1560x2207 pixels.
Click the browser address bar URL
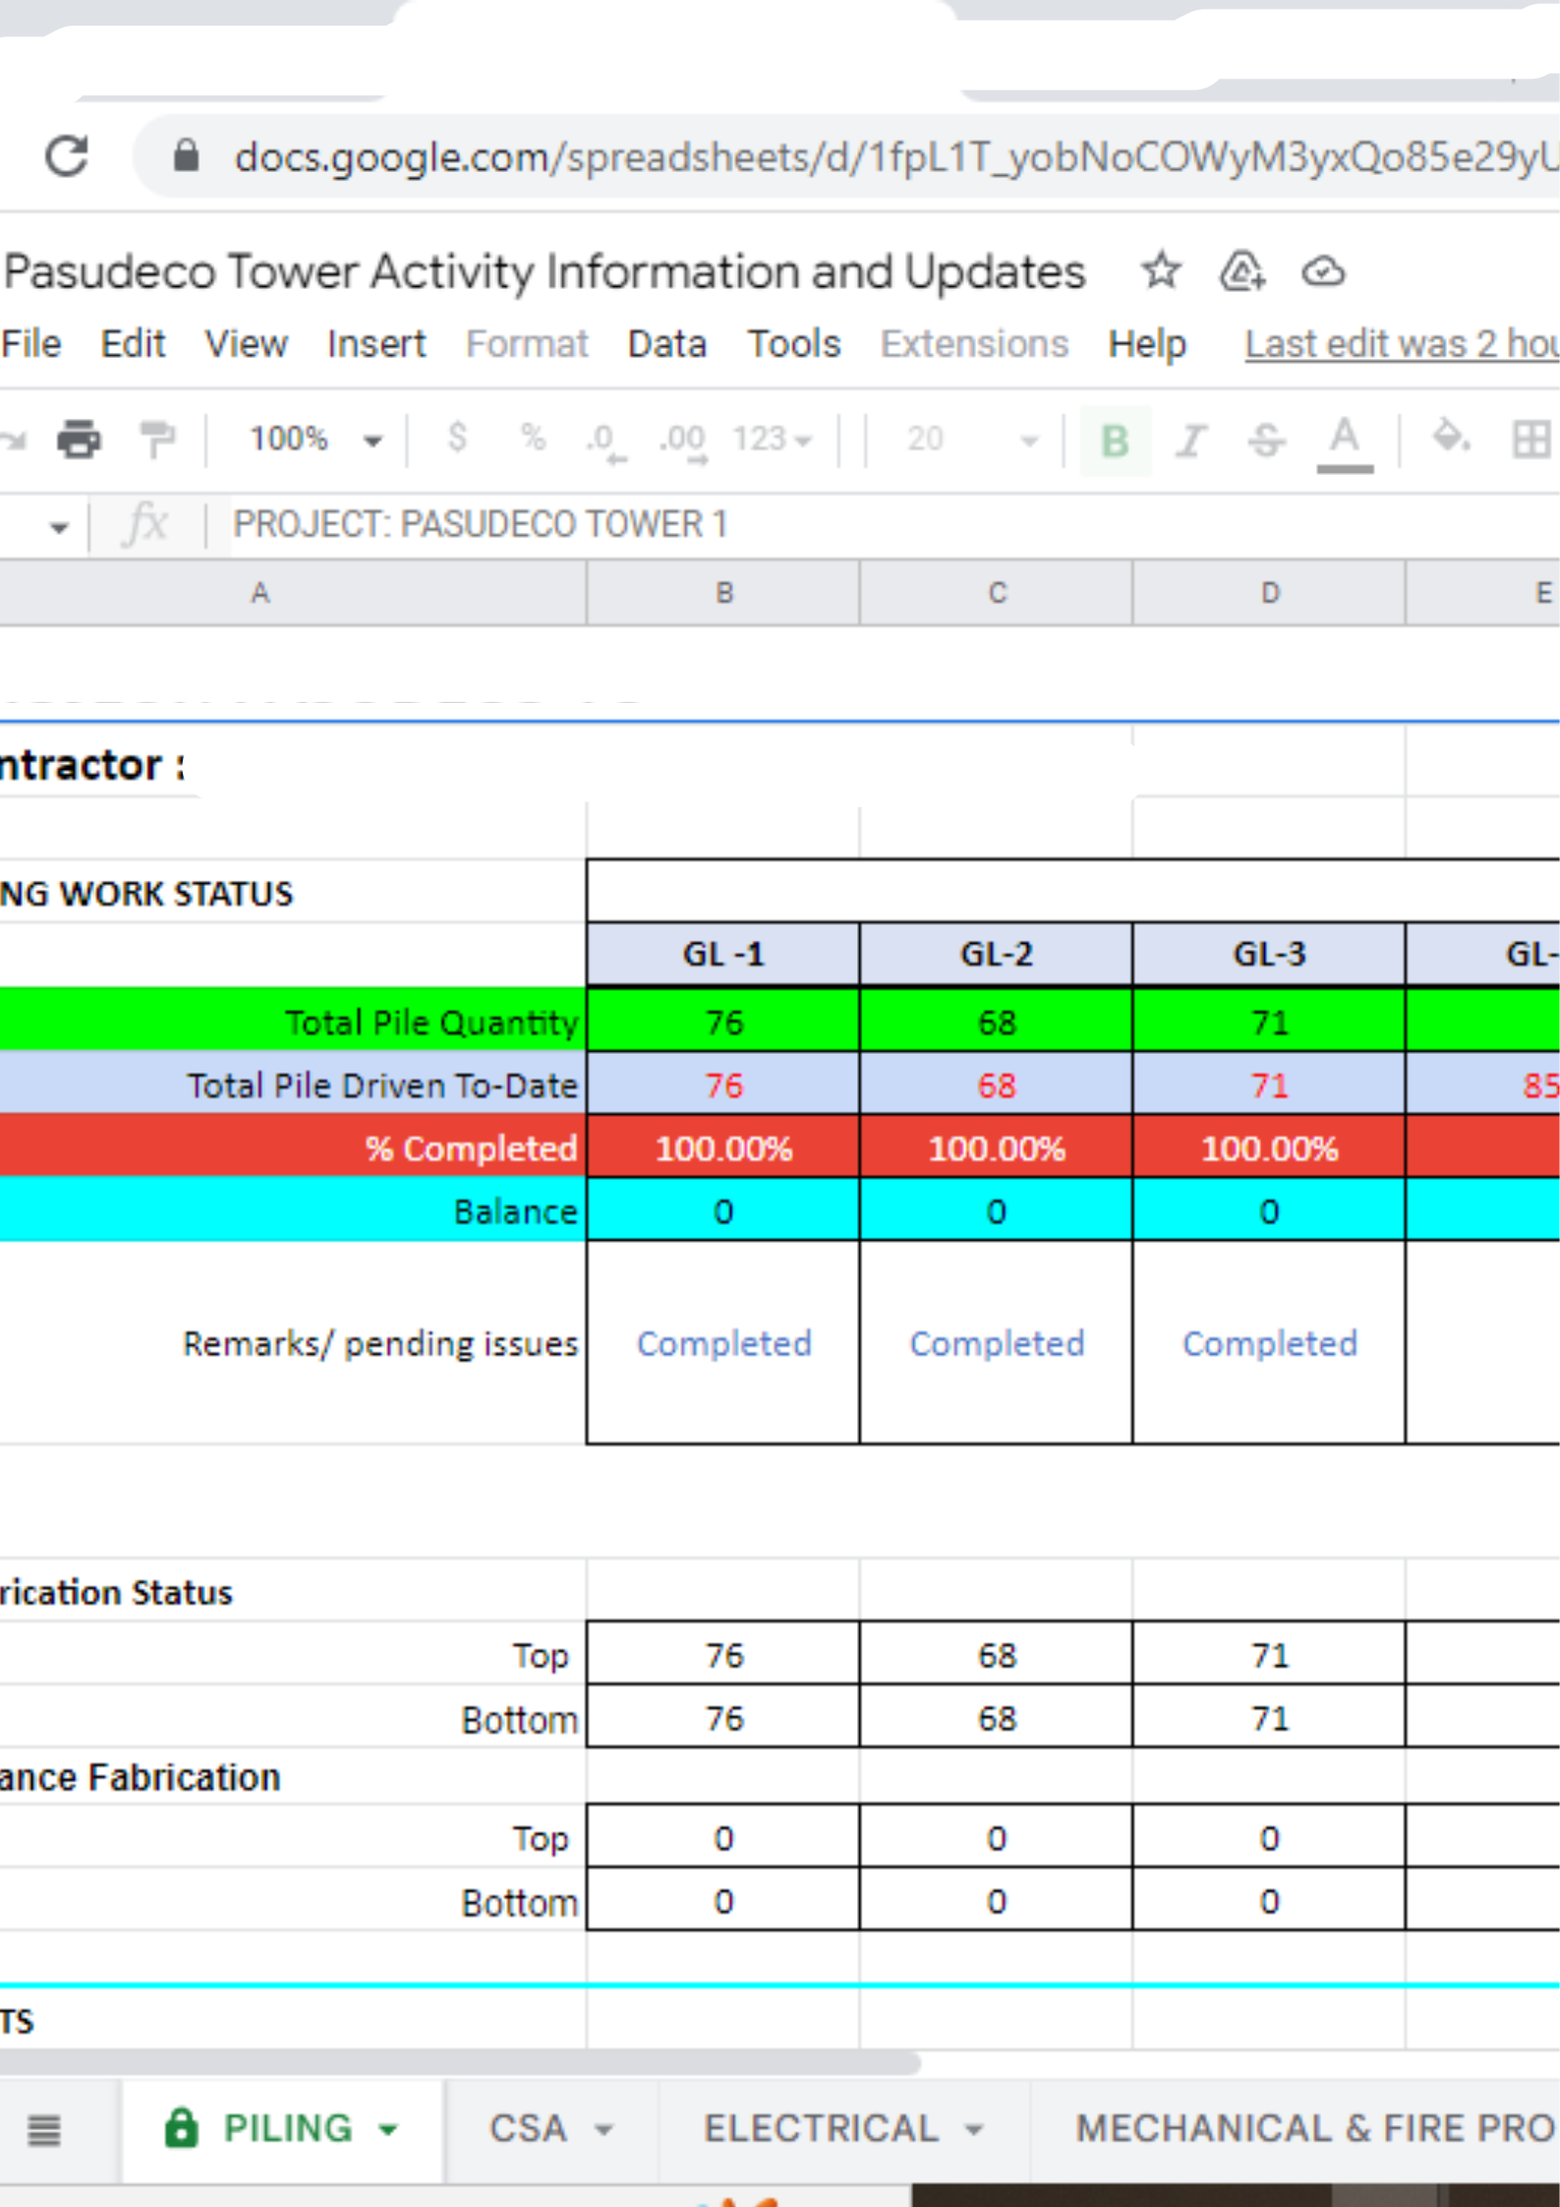(x=895, y=156)
